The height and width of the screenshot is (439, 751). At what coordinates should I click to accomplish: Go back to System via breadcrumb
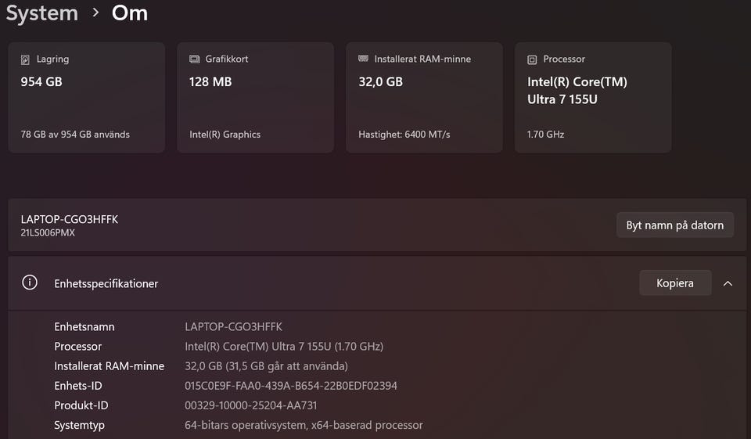click(x=42, y=13)
